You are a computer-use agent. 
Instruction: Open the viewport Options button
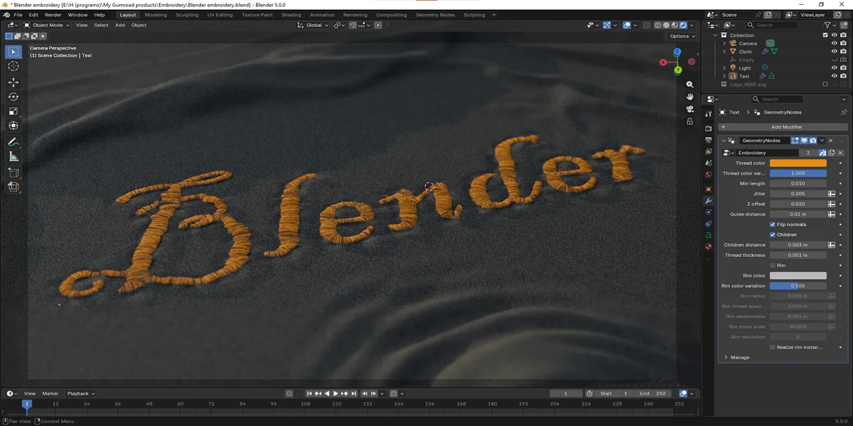[681, 36]
